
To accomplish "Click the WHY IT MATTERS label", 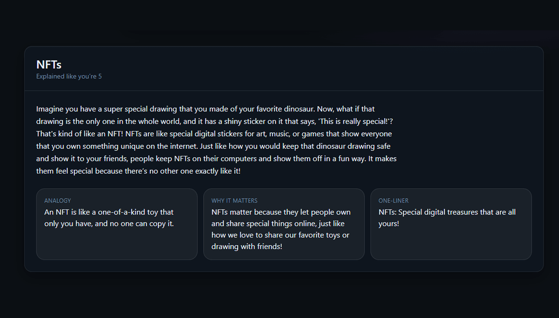I will pyautogui.click(x=234, y=201).
